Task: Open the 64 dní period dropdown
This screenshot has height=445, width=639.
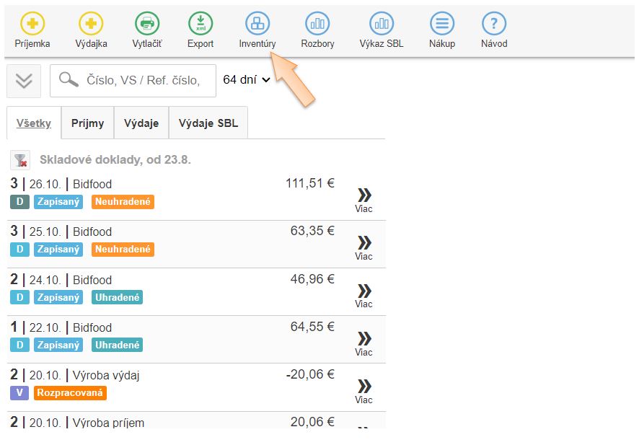Action: [246, 80]
